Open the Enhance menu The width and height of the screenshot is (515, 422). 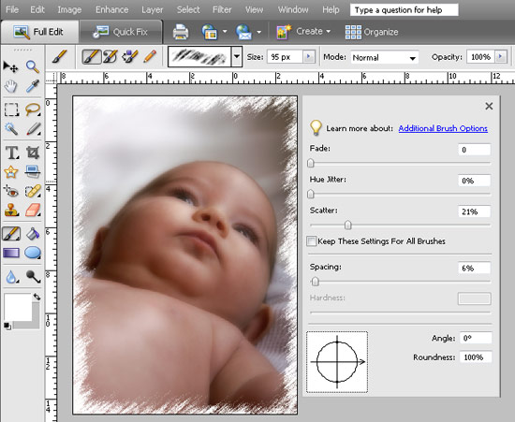(111, 10)
